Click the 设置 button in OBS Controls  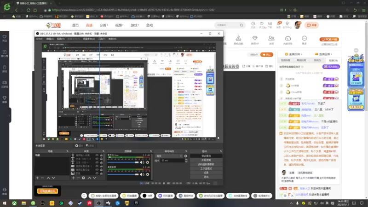coord(206,173)
